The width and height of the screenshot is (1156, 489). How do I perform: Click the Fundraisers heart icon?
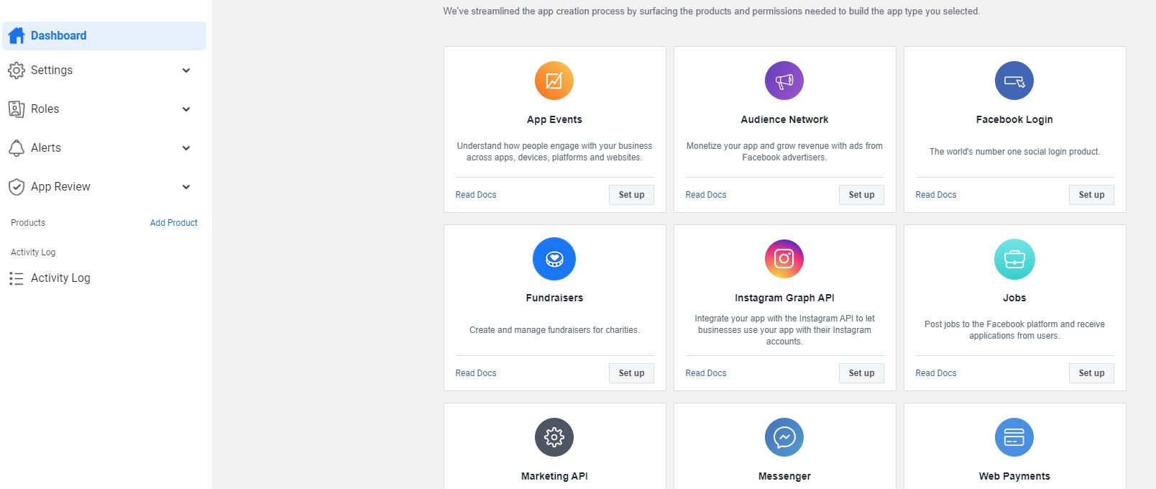554,259
